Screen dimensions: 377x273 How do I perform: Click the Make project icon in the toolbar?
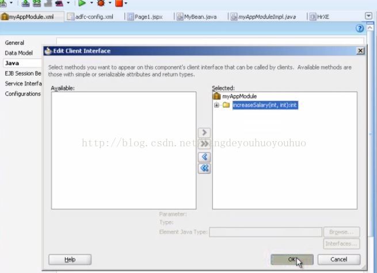coord(26,3)
